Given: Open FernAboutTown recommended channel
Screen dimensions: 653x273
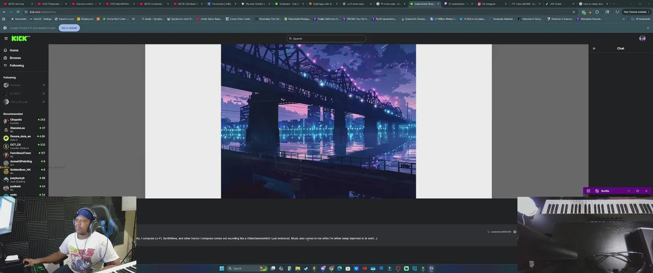Looking at the screenshot, I should tap(24, 154).
